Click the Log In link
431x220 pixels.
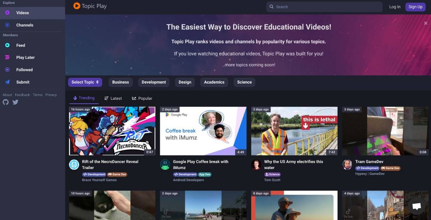[395, 7]
